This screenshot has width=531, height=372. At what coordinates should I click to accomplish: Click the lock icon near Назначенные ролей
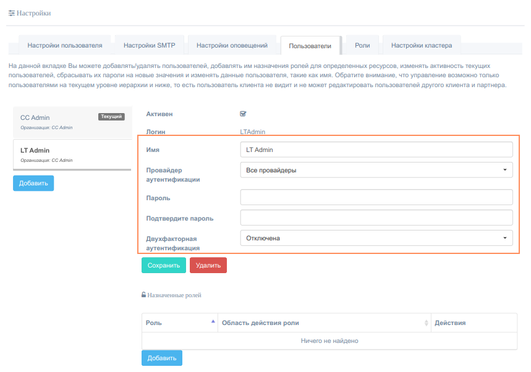tap(144, 295)
